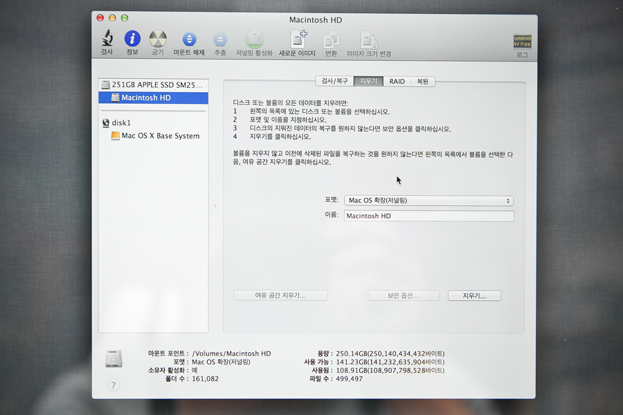Click the 저널링 활성화 toolbar icon
The image size is (623, 415).
coord(254,39)
